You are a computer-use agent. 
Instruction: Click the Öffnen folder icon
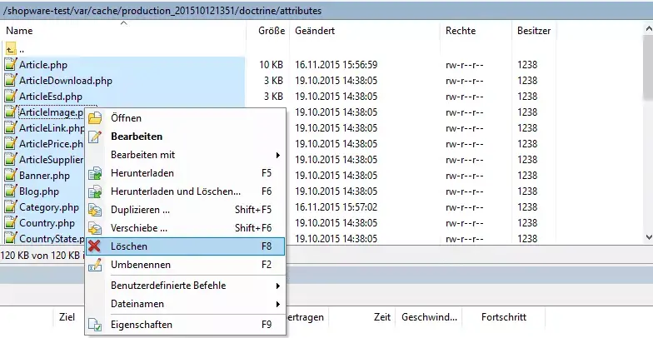[96, 118]
